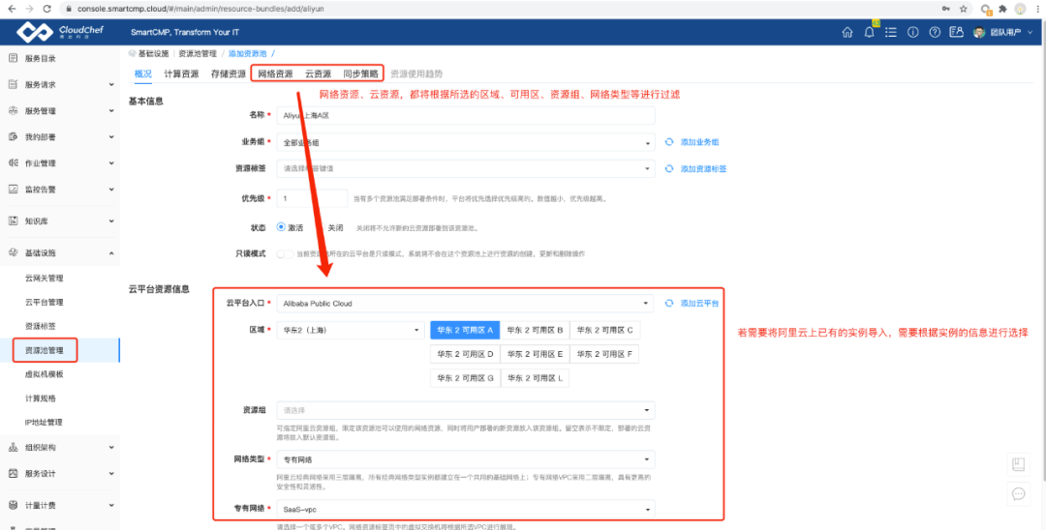Select zone 华东 2 可用区 A
This screenshot has height=530, width=1046.
465,330
